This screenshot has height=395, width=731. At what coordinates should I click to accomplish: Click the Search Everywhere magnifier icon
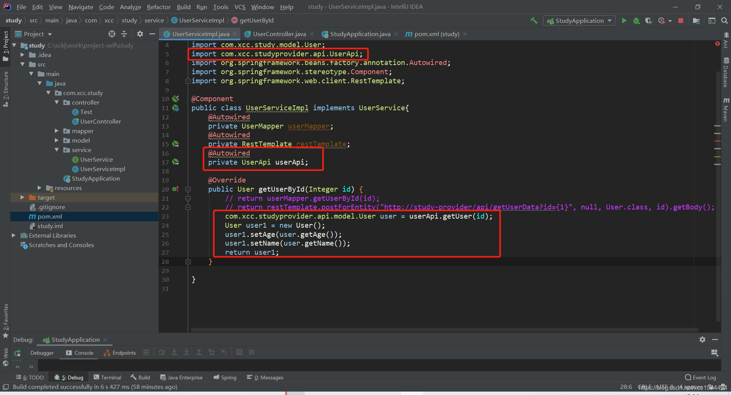click(x=725, y=21)
